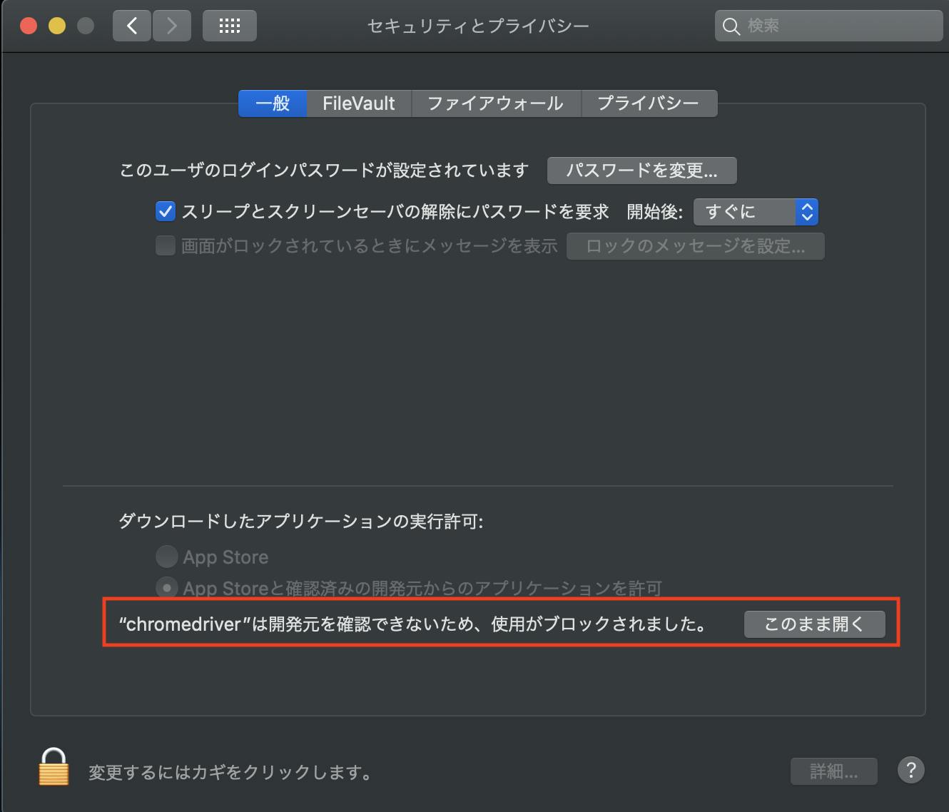Click the FileVault tab icon
The image size is (949, 812).
tap(359, 103)
